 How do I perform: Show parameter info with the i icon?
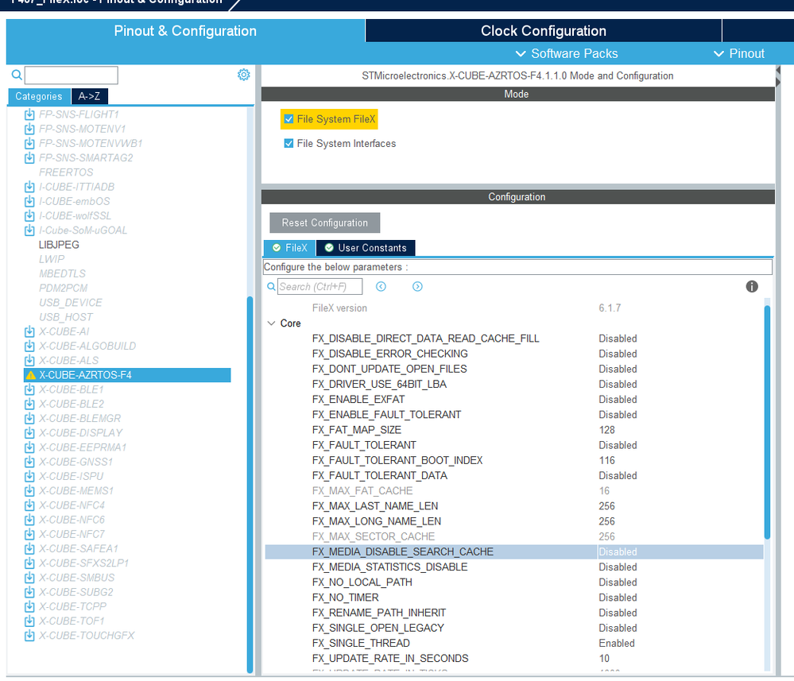point(752,287)
